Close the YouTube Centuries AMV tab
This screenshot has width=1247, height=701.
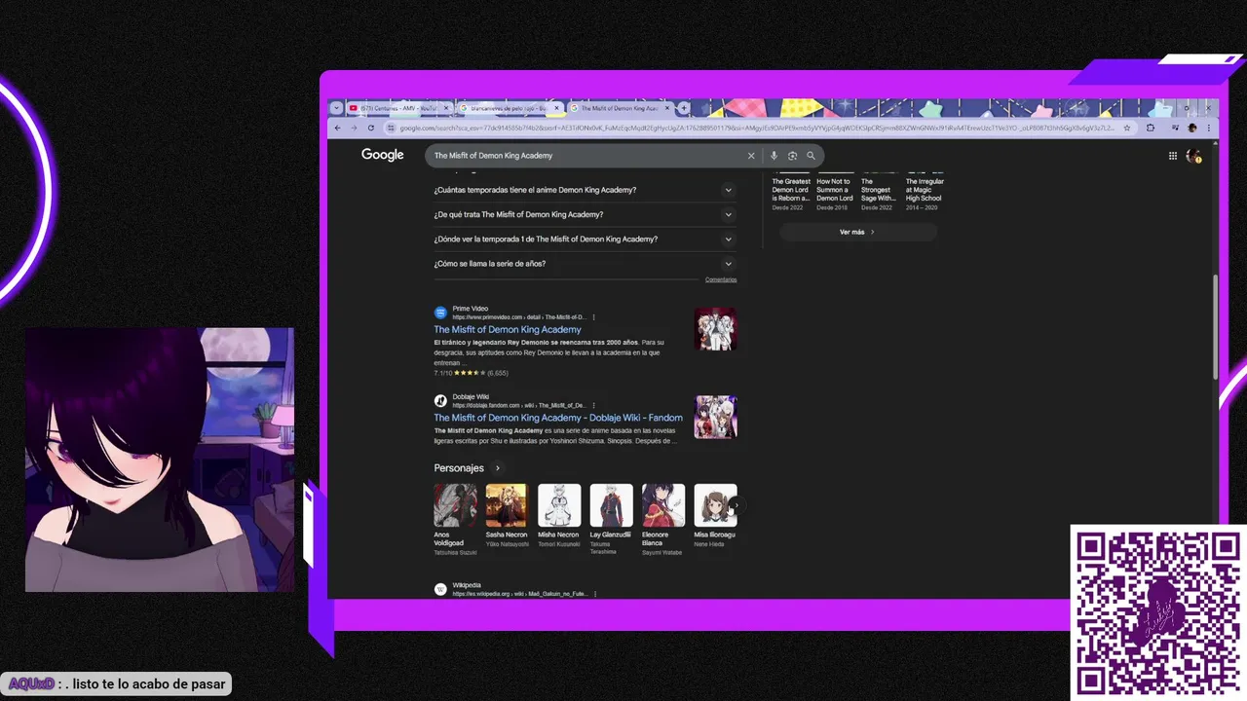(447, 108)
